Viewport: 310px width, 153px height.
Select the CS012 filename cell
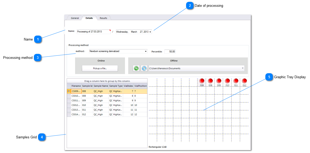pyautogui.click(x=76, y=105)
